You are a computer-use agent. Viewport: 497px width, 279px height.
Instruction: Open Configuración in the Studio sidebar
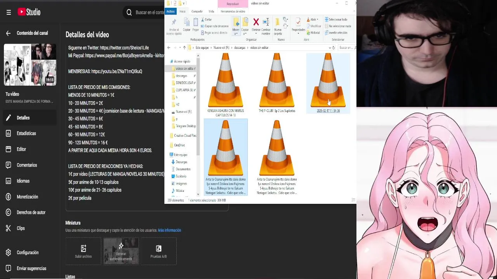click(30, 253)
